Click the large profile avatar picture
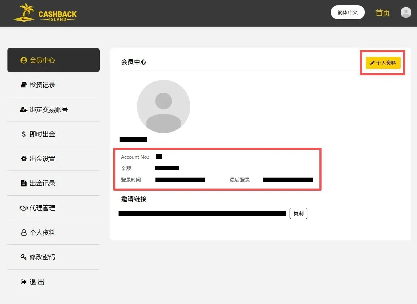Image resolution: width=417 pixels, height=304 pixels. [x=164, y=107]
